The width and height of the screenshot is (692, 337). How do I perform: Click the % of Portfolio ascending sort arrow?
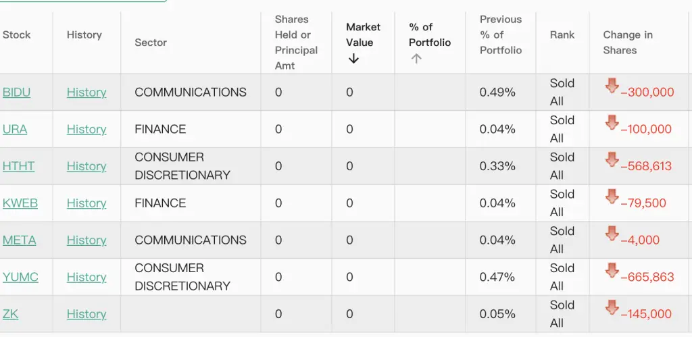coord(416,59)
